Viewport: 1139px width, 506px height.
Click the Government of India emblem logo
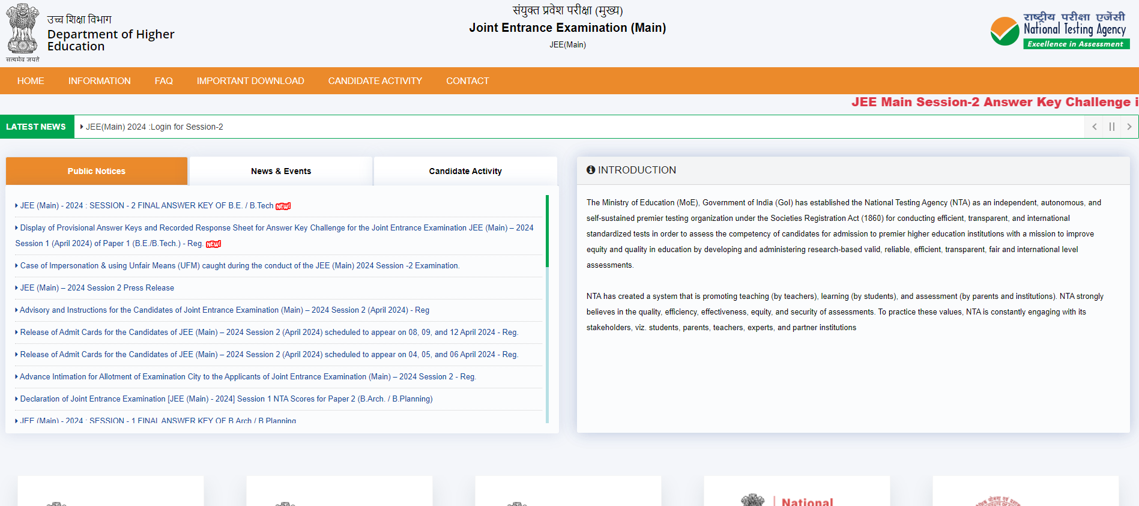pos(23,32)
